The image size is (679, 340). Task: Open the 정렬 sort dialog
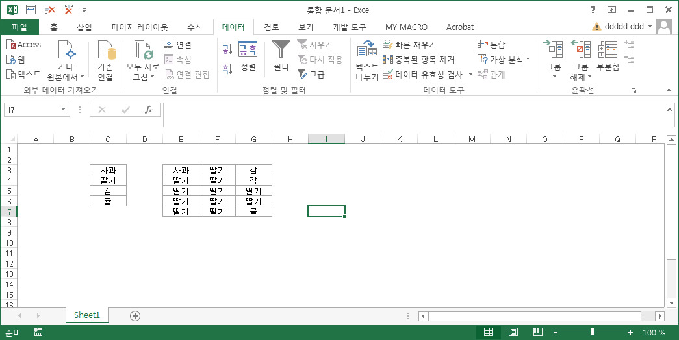248,56
